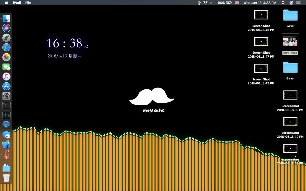Open System Preferences gear icon
Image resolution: width=306 pixels, height=191 pixels.
tap(6, 96)
